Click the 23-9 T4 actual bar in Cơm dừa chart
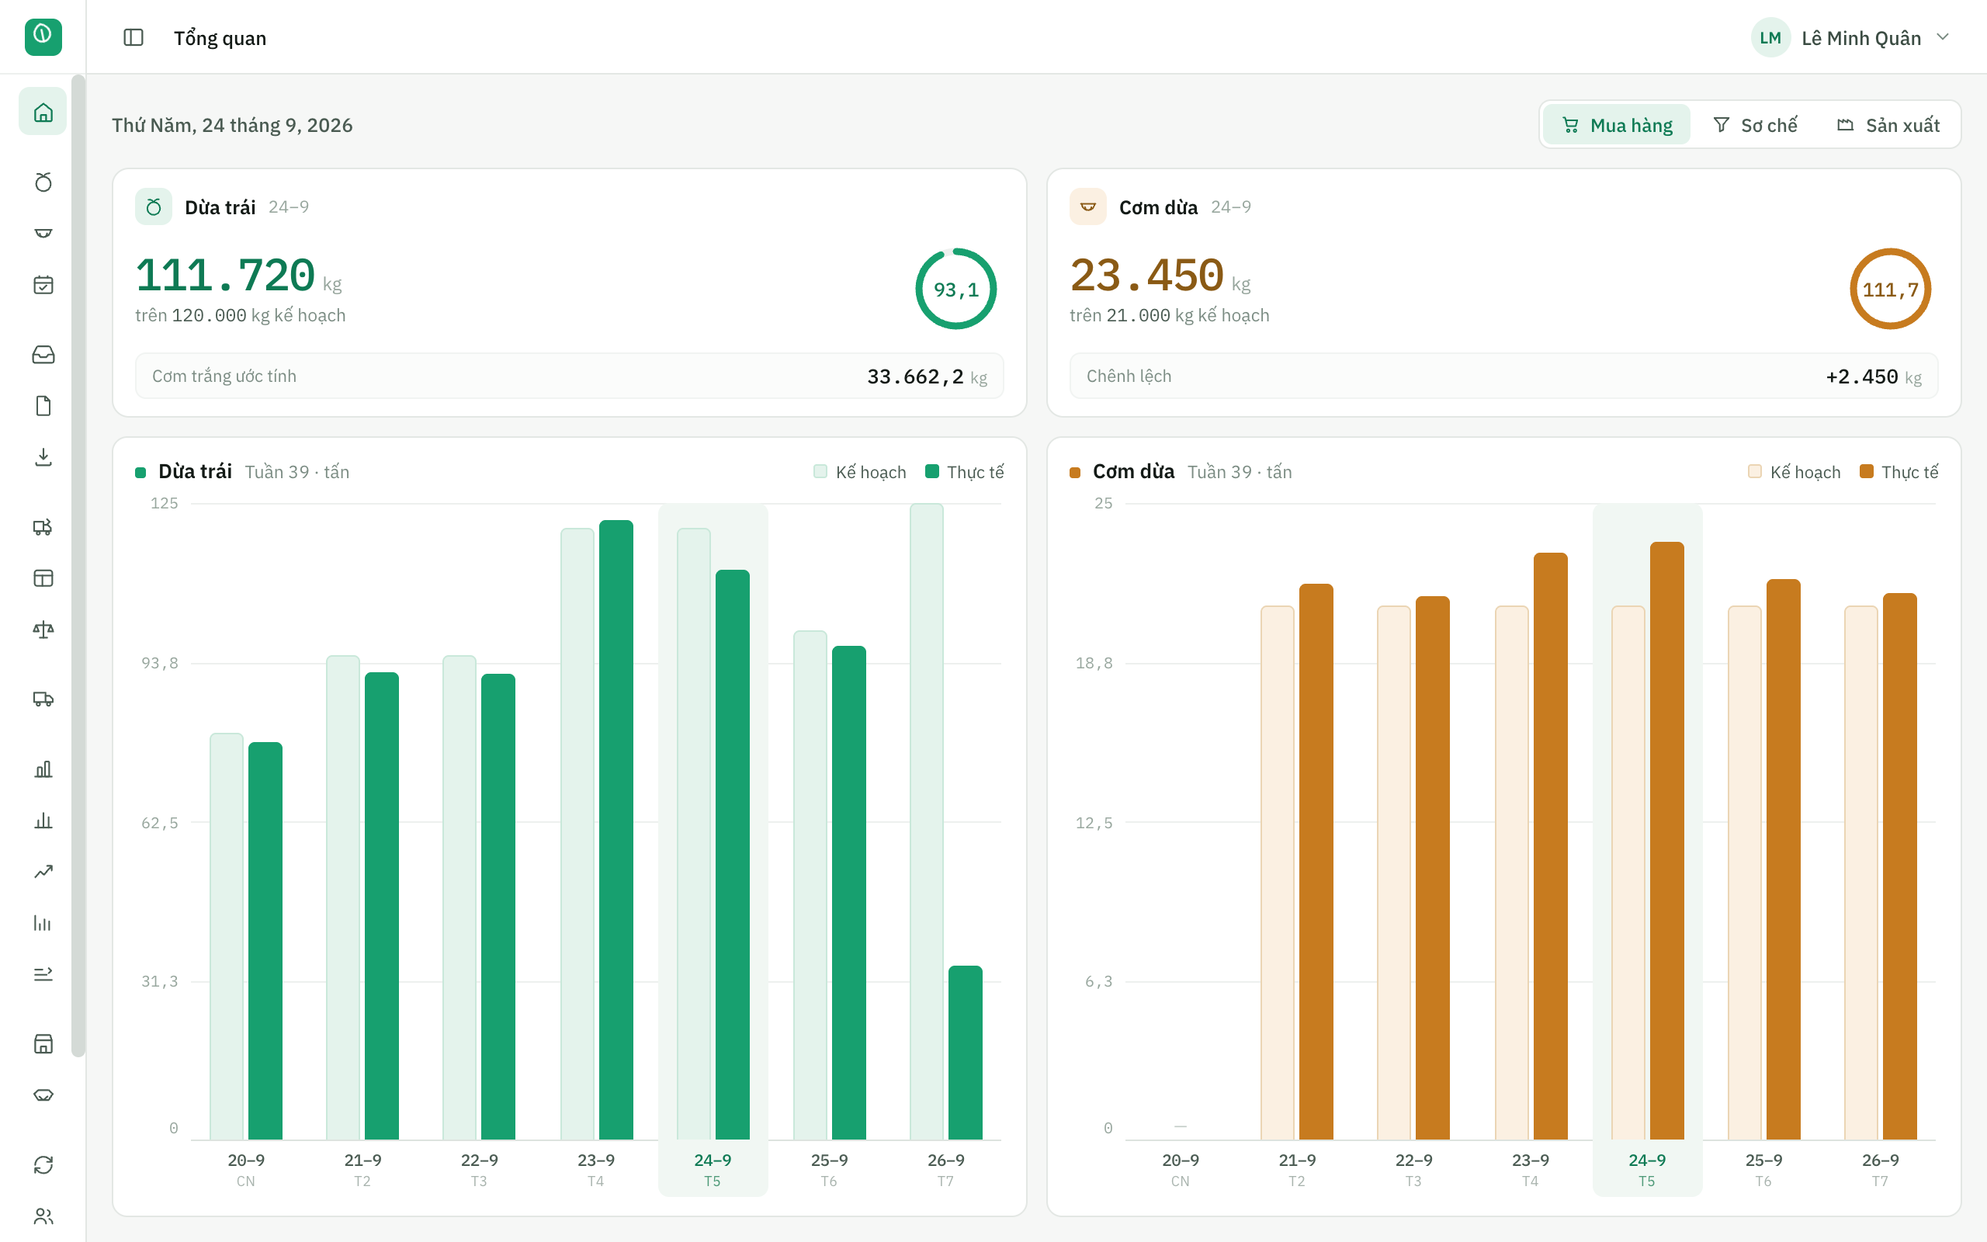 point(1550,846)
